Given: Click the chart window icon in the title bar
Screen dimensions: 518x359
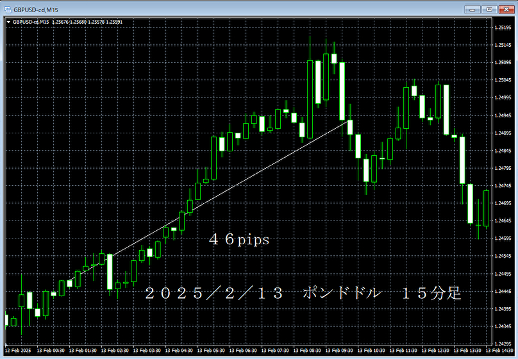Looking at the screenshot, I should pyautogui.click(x=8, y=10).
